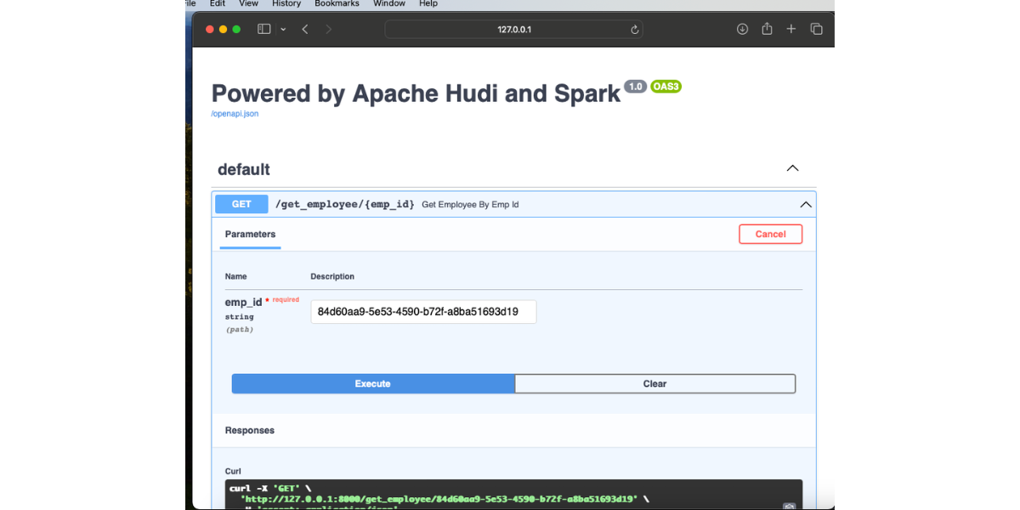Go back using the browser back arrow
The image size is (1020, 510).
(x=305, y=29)
